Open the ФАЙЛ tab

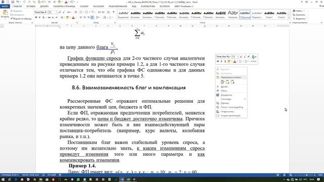coord(5,7)
